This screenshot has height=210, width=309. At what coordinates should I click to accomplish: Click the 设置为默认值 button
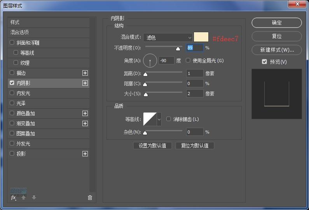tap(152, 146)
